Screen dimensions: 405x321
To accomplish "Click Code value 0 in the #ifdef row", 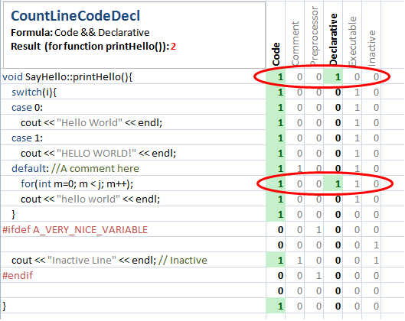I will [x=280, y=230].
